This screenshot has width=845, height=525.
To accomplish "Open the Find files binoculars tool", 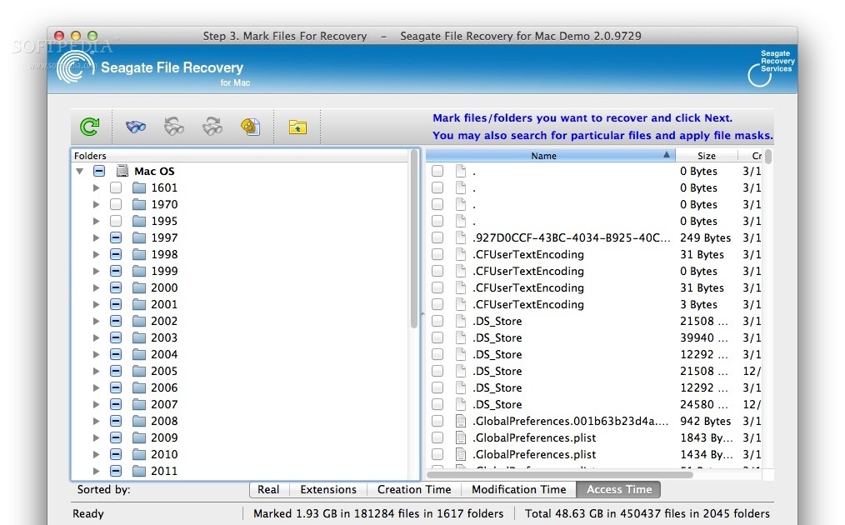I will [x=136, y=127].
